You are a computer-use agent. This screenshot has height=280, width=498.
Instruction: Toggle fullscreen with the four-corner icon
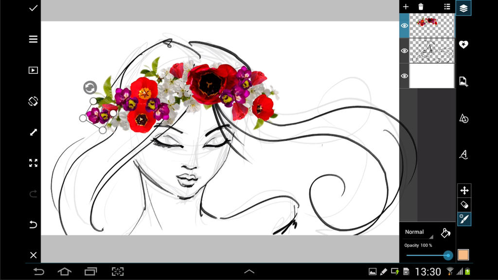pos(34,163)
